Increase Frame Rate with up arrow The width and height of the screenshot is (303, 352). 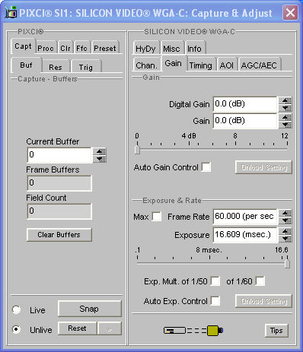click(x=285, y=213)
